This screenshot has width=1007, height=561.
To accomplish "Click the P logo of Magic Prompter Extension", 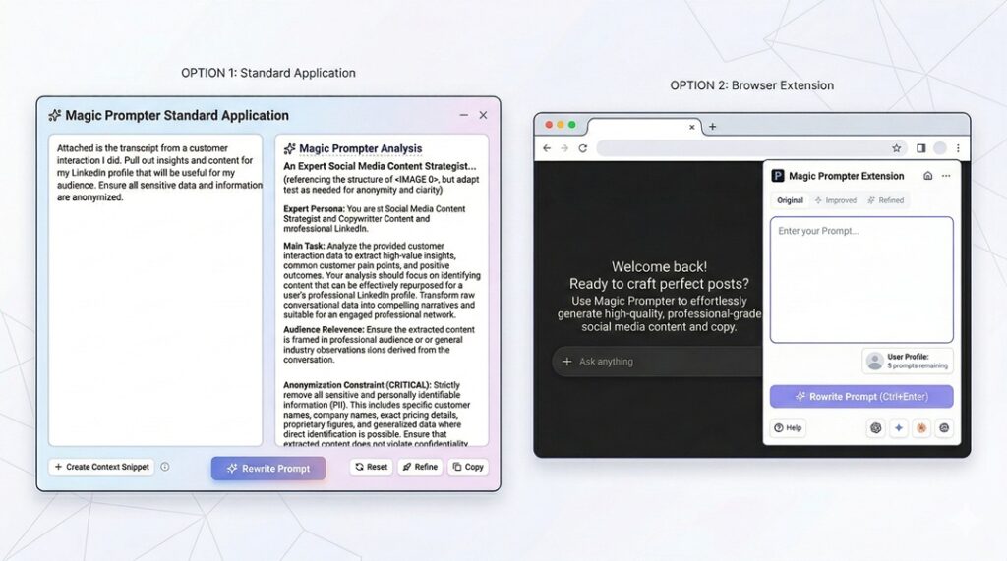I will point(778,176).
